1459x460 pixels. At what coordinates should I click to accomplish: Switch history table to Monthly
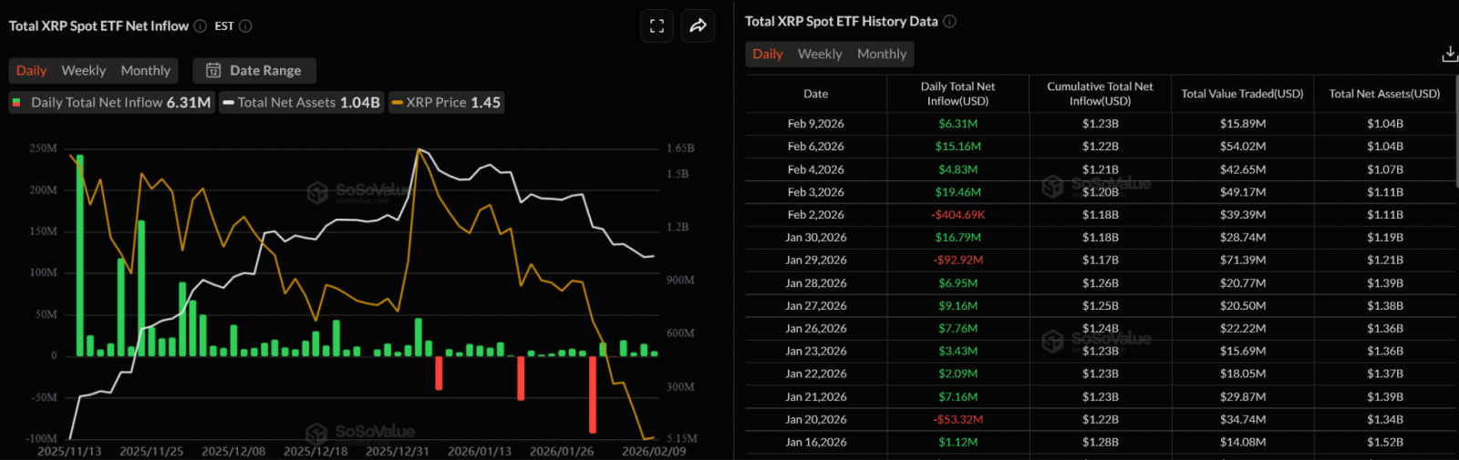881,54
